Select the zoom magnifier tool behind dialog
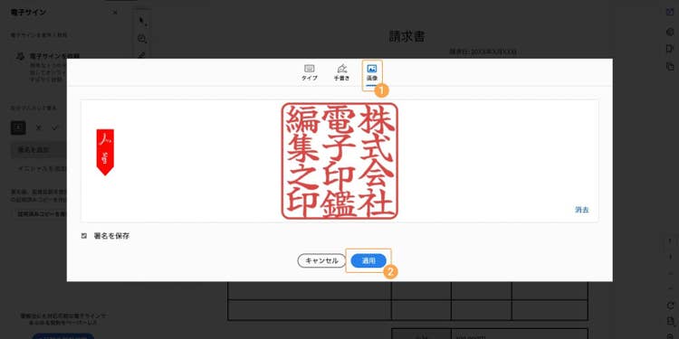Image resolution: width=679 pixels, height=339 pixels. tap(142, 39)
